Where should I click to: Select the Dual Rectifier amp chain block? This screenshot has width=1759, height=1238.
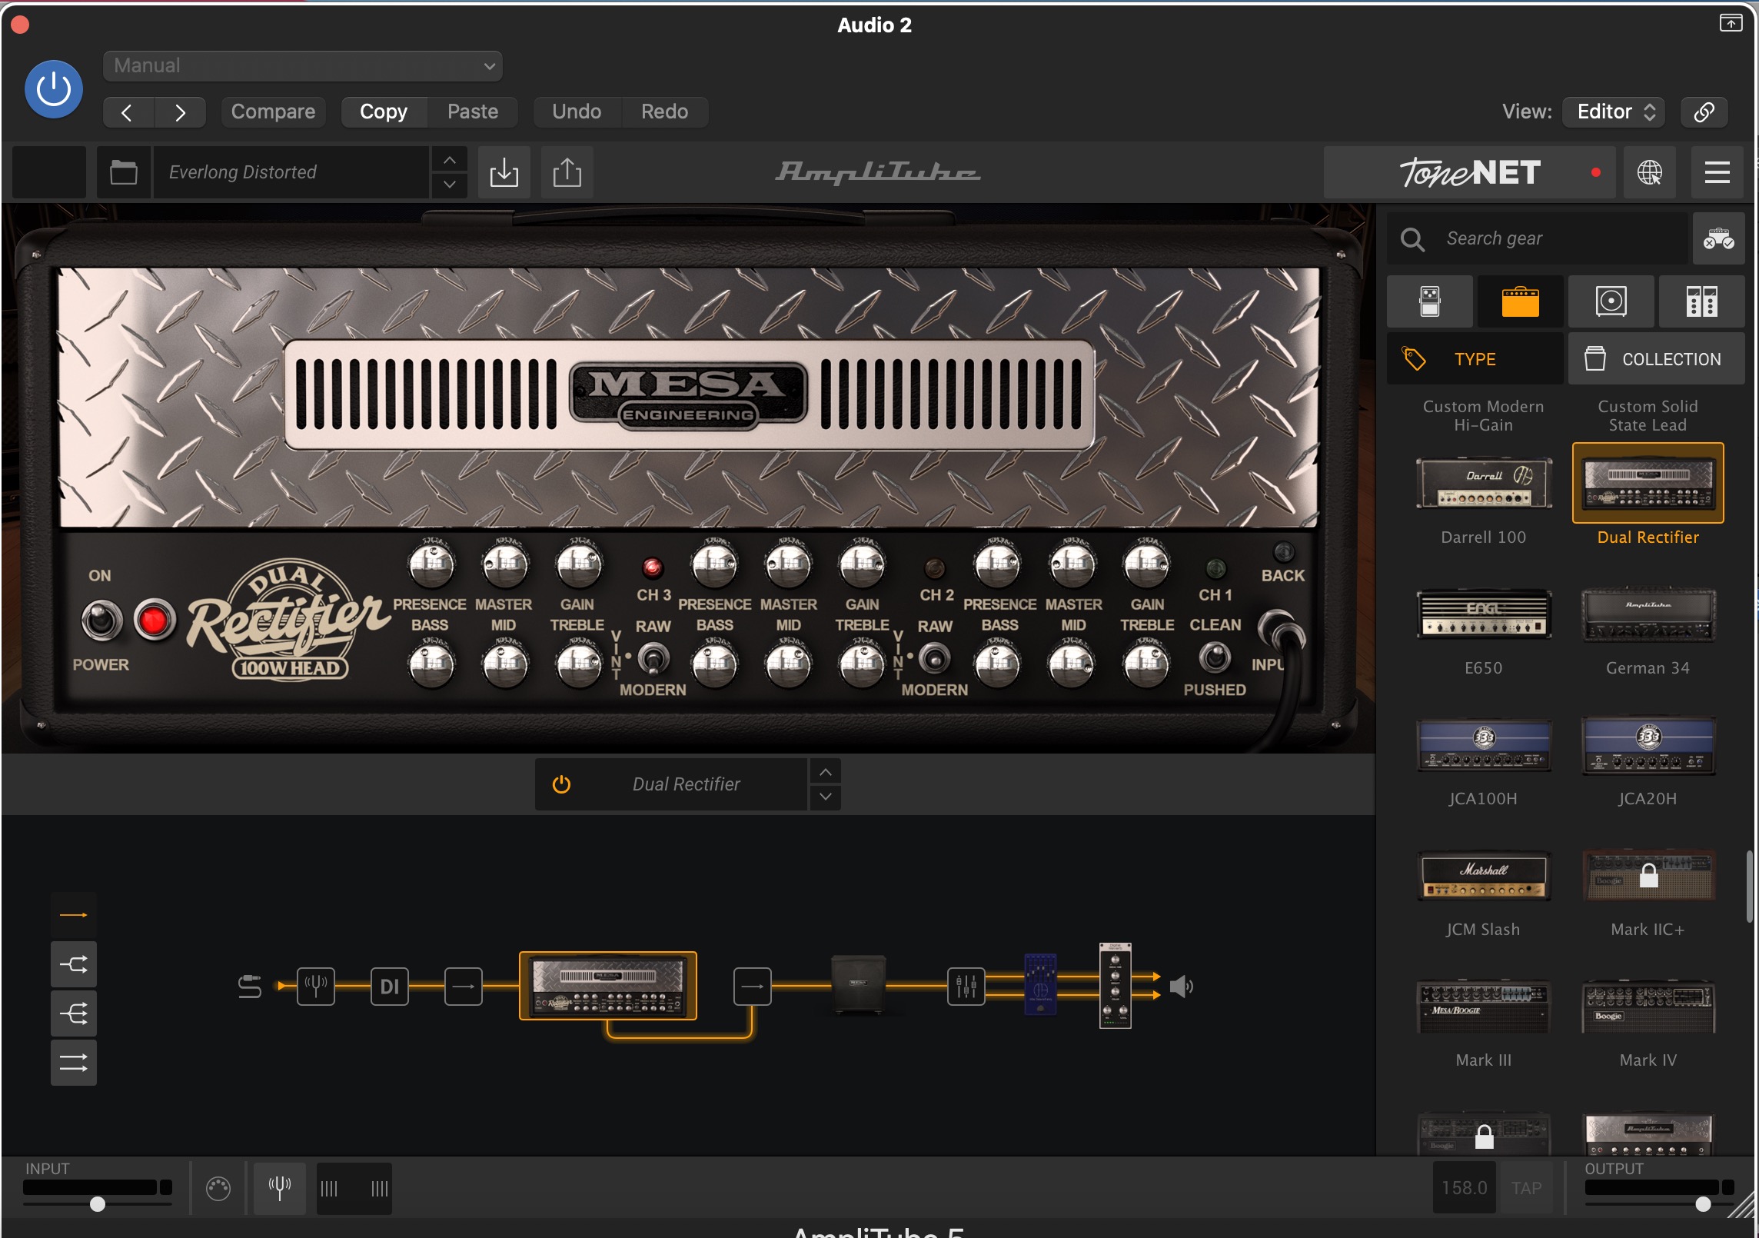tap(608, 986)
